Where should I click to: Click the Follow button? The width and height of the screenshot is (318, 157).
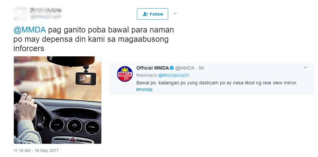click(x=153, y=14)
